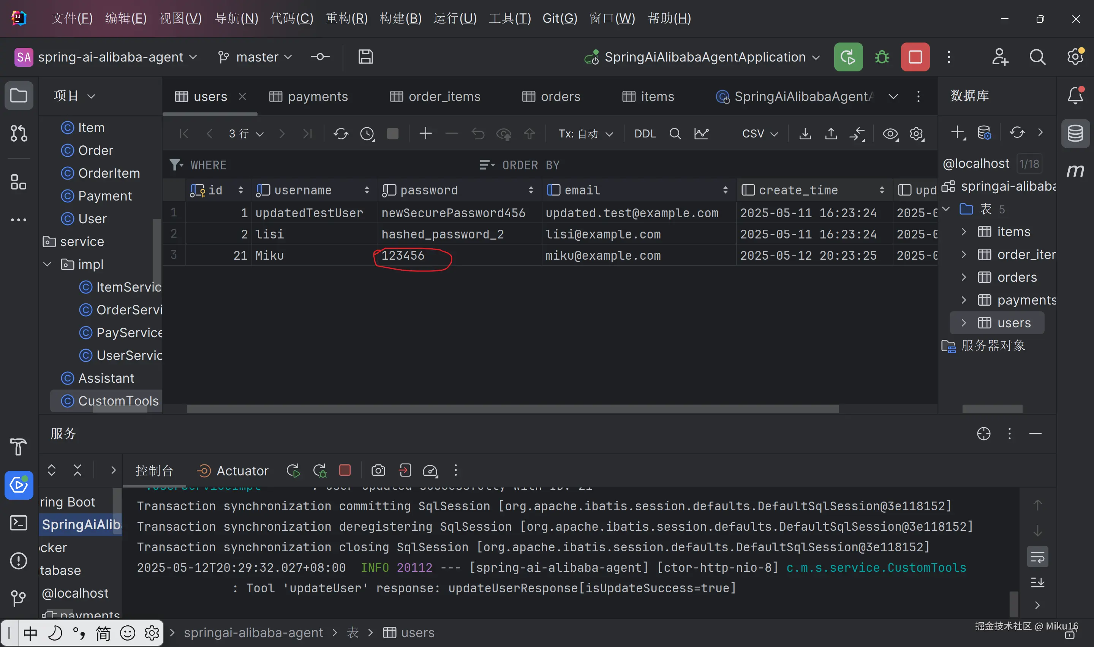Open the Tx auto transaction dropdown
This screenshot has height=647, width=1094.
585,133
